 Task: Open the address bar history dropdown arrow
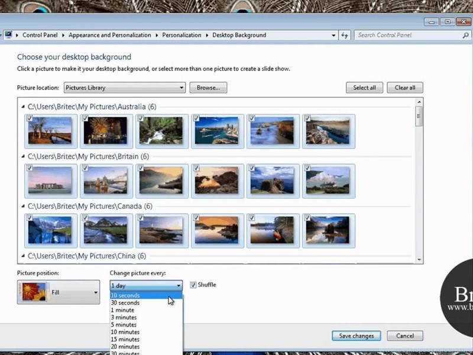tap(333, 35)
